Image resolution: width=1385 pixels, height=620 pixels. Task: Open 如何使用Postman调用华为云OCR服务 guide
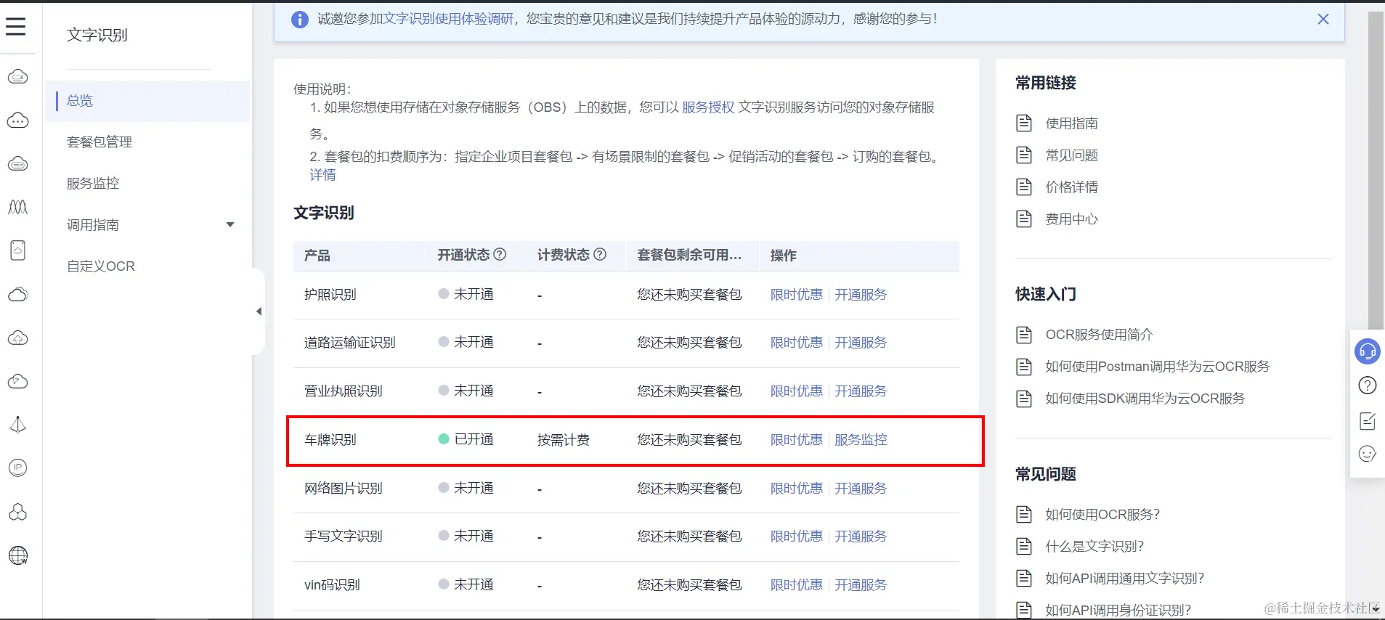coord(1158,367)
